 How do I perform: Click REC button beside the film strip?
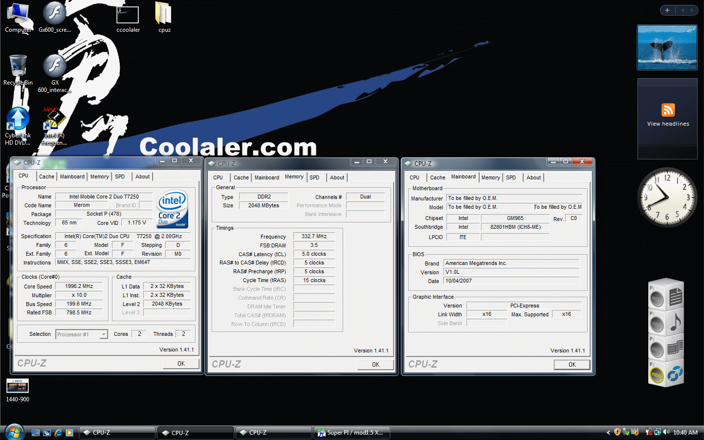(x=657, y=350)
